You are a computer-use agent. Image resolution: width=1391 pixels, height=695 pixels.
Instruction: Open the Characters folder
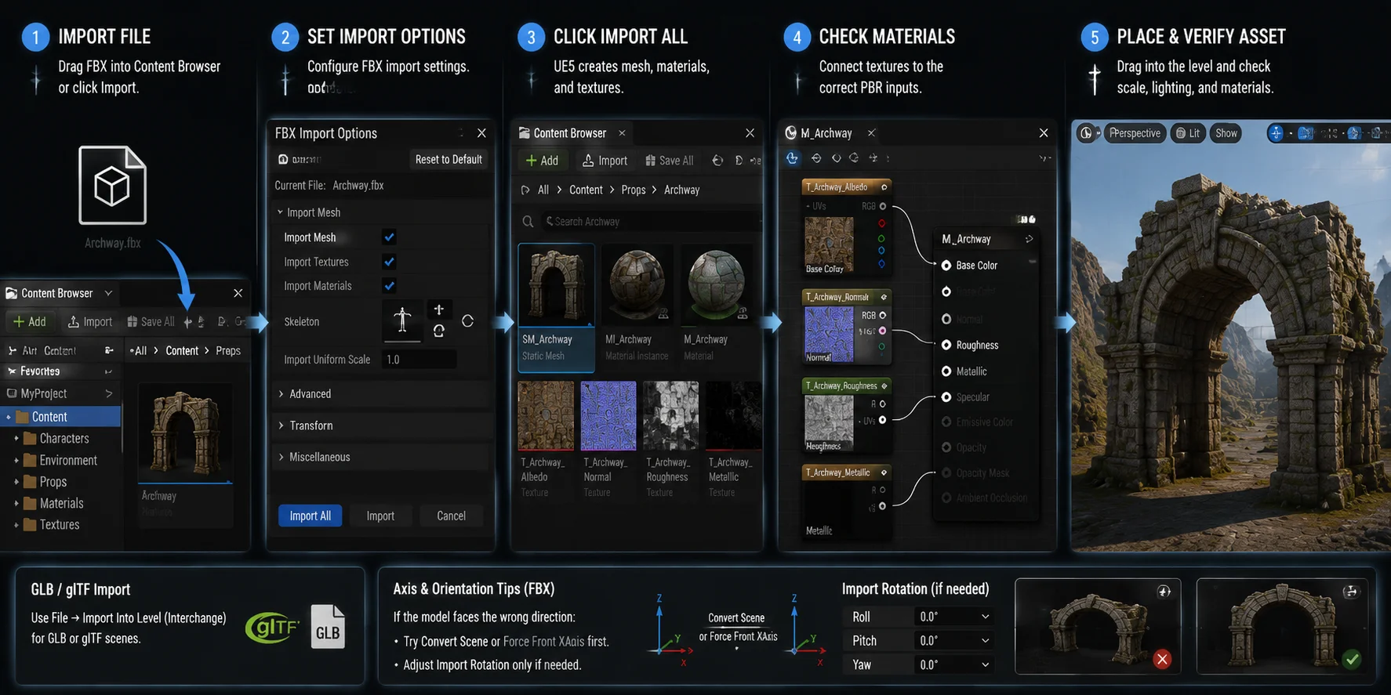point(56,439)
